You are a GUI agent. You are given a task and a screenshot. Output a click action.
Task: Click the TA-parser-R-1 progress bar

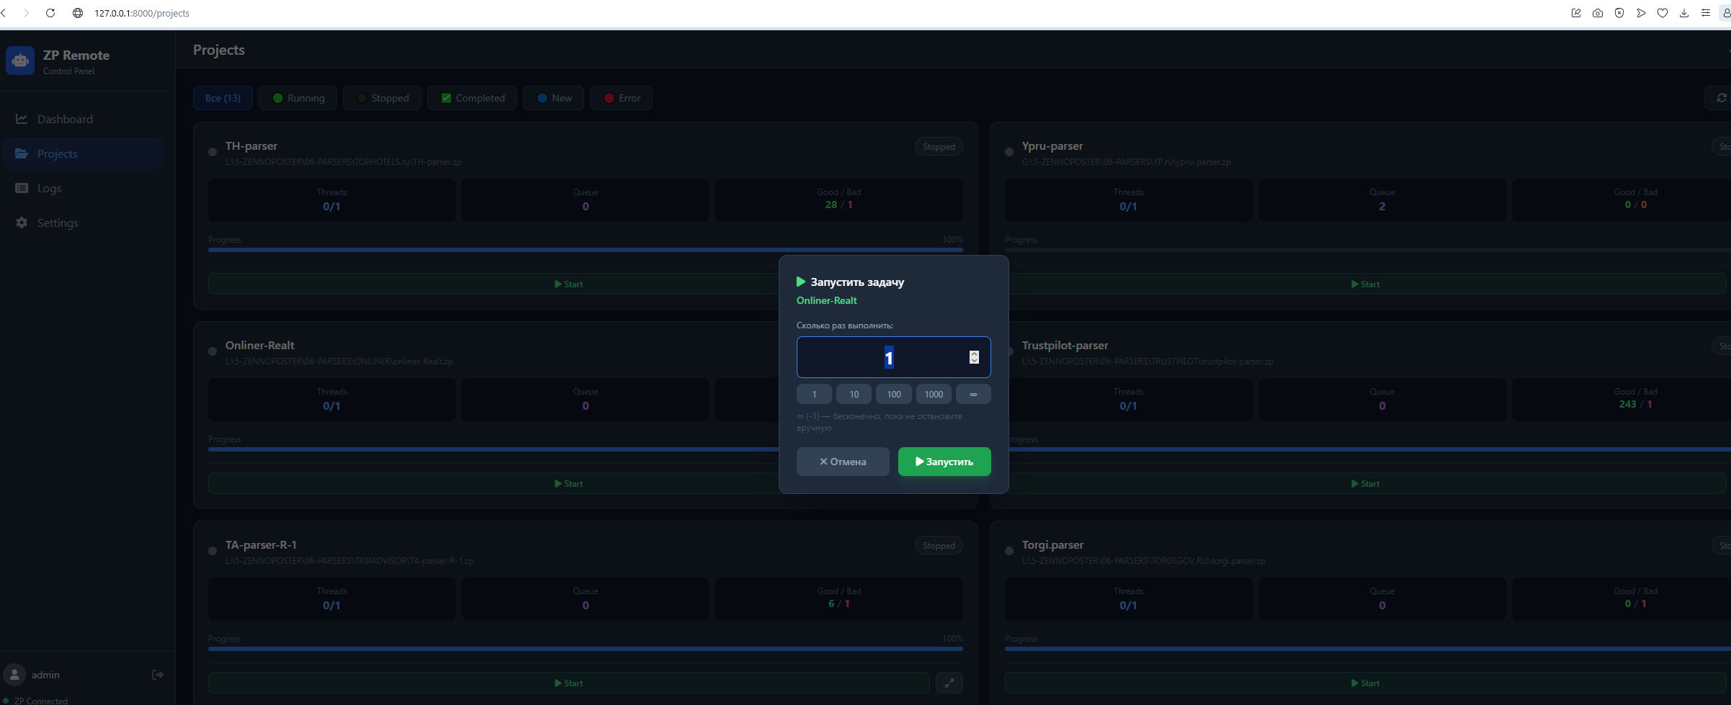(x=586, y=649)
